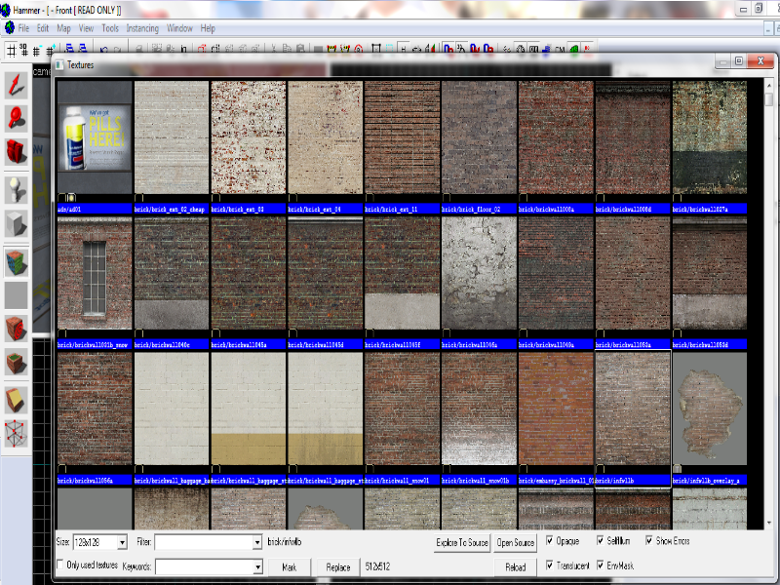The height and width of the screenshot is (585, 780).
Task: Click the load window state icon
Action: pos(69,48)
